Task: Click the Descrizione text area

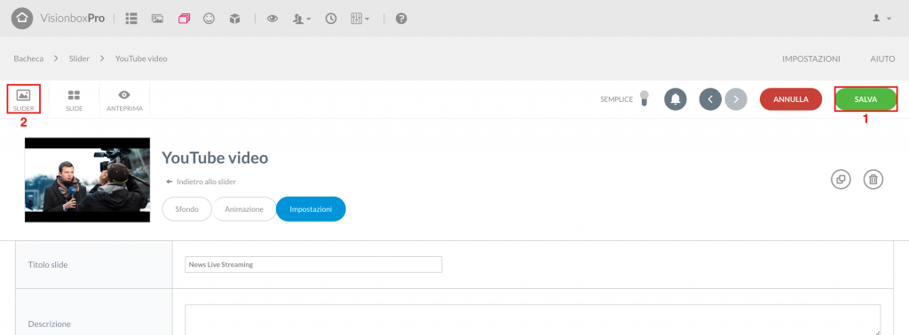Action: pyautogui.click(x=533, y=319)
